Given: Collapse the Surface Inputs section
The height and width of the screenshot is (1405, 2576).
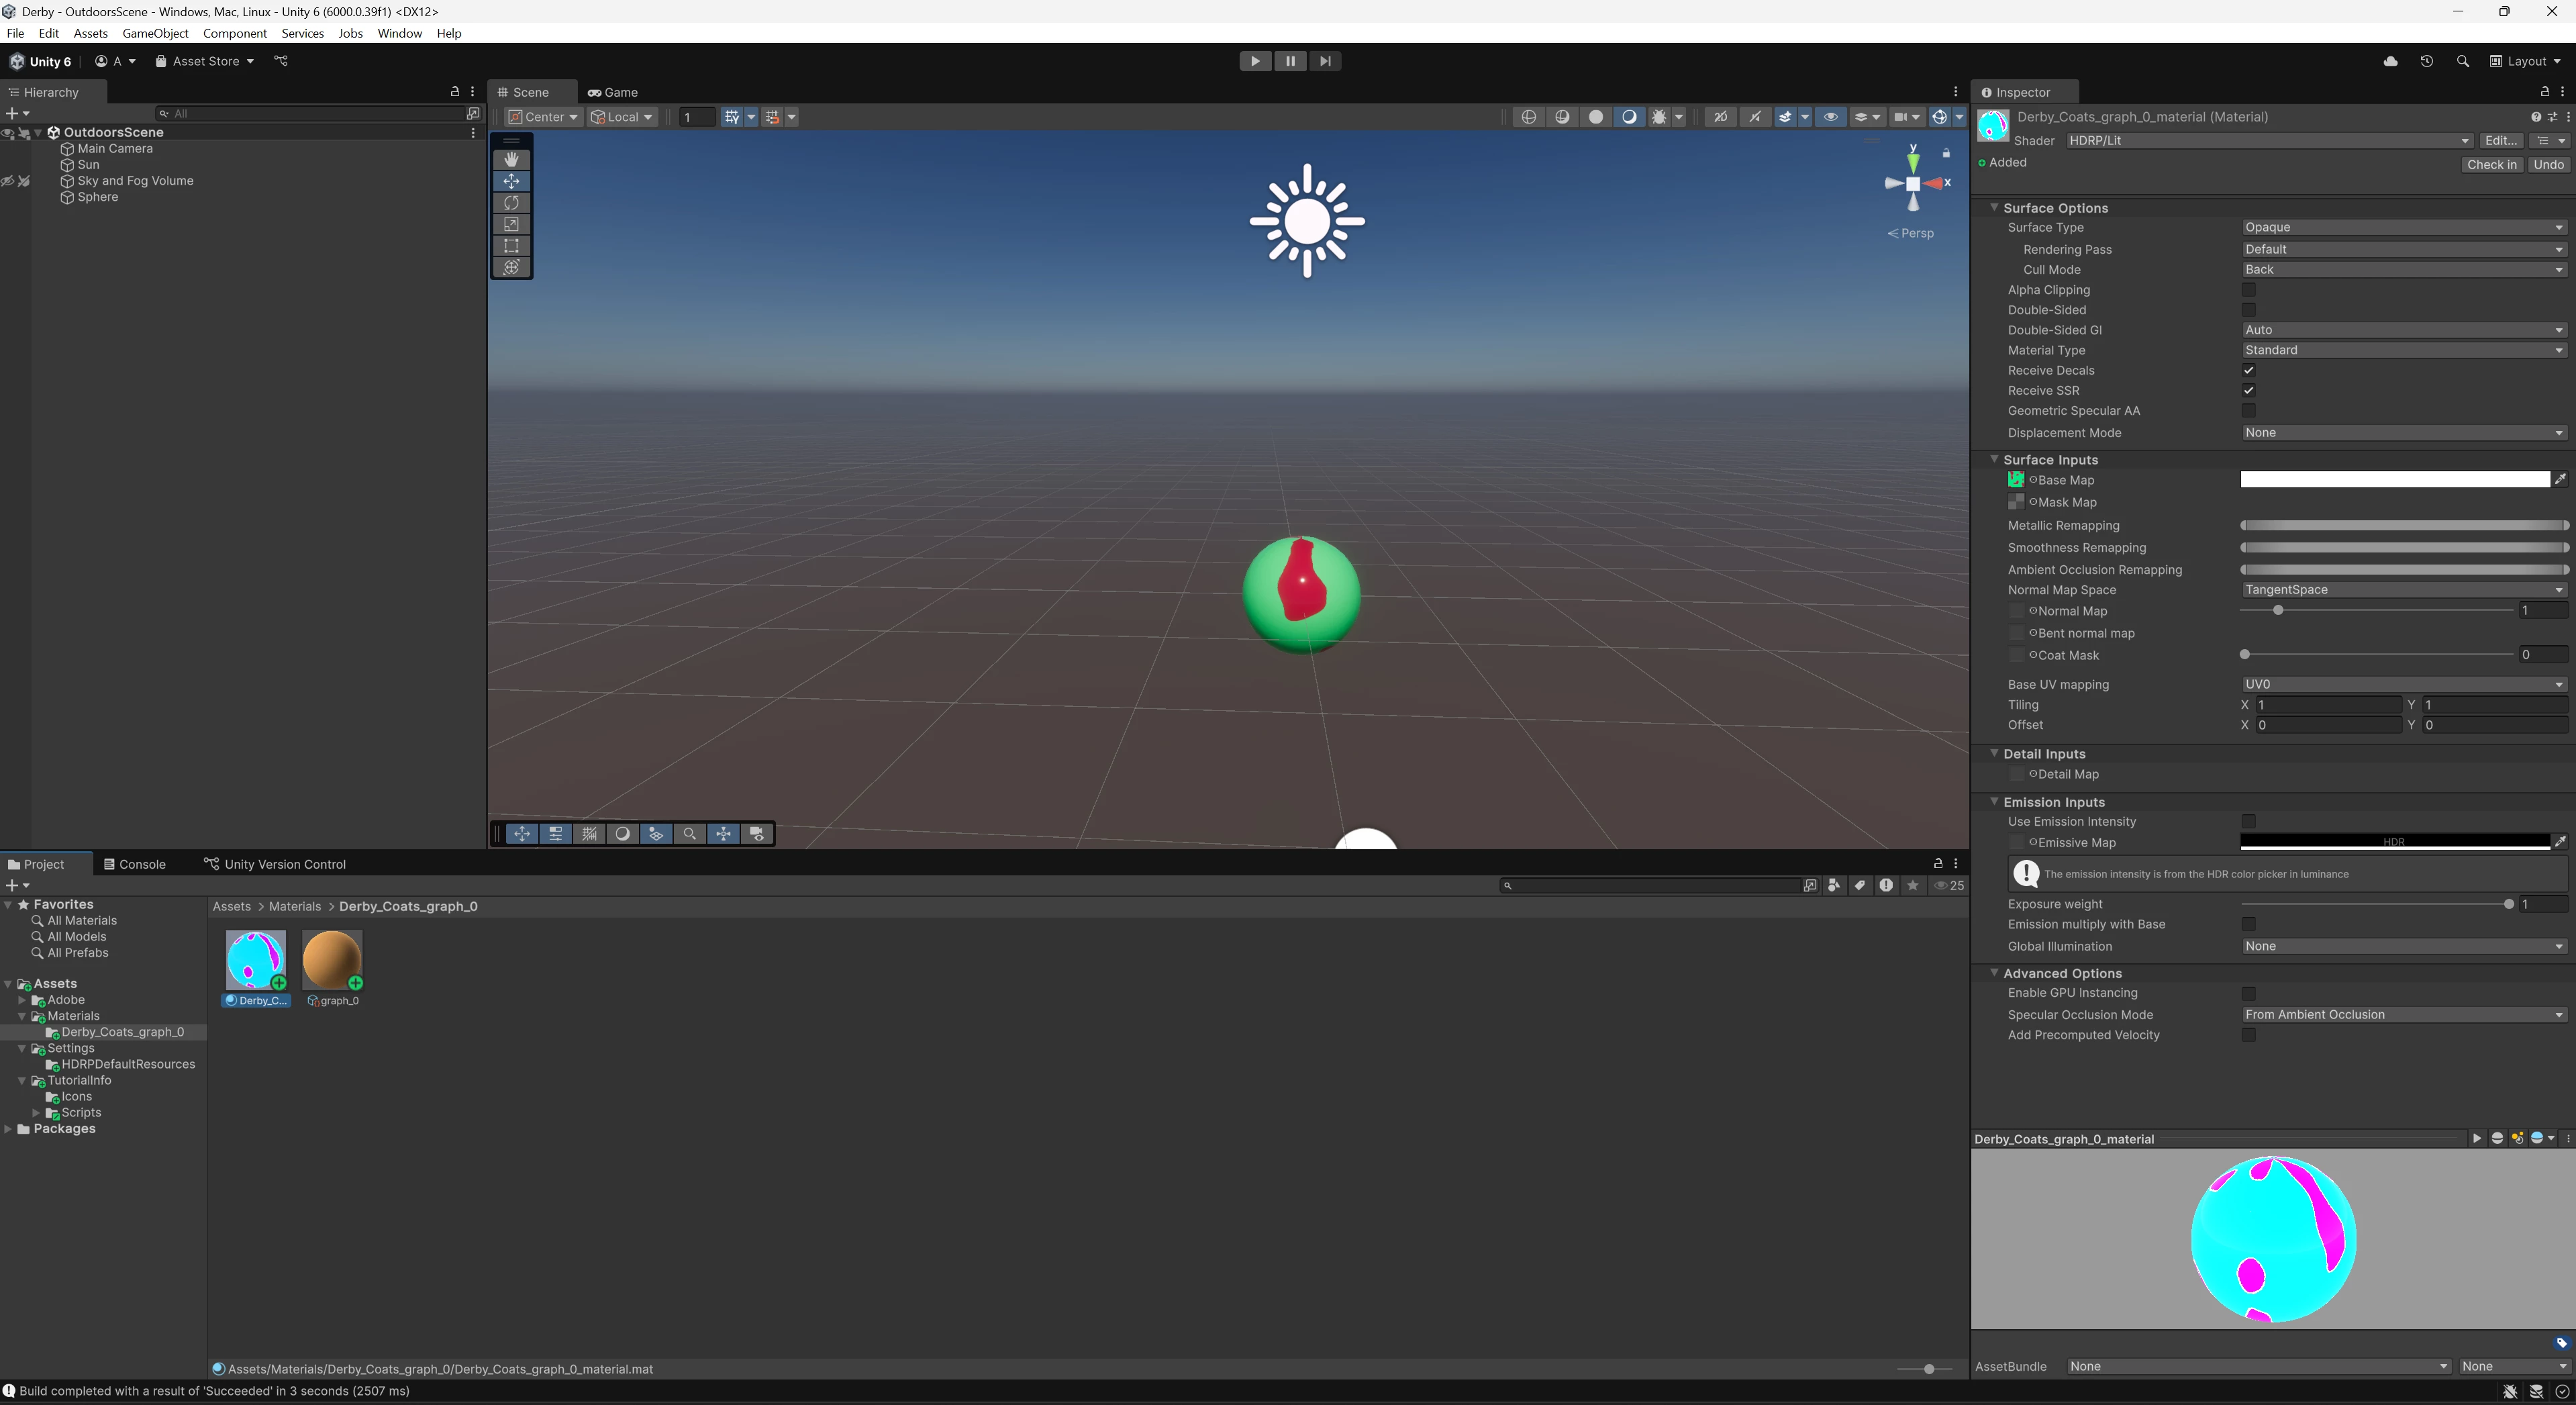Looking at the screenshot, I should 1994,460.
